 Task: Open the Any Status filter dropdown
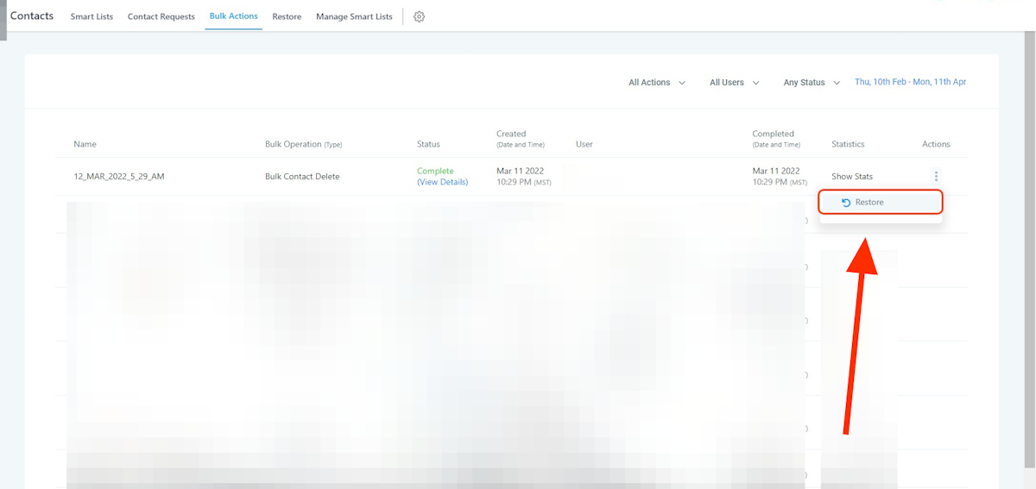pyautogui.click(x=811, y=83)
